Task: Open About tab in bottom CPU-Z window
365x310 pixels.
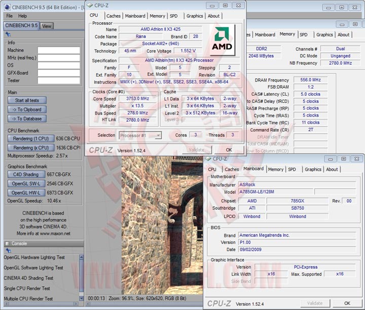Action: coord(332,169)
